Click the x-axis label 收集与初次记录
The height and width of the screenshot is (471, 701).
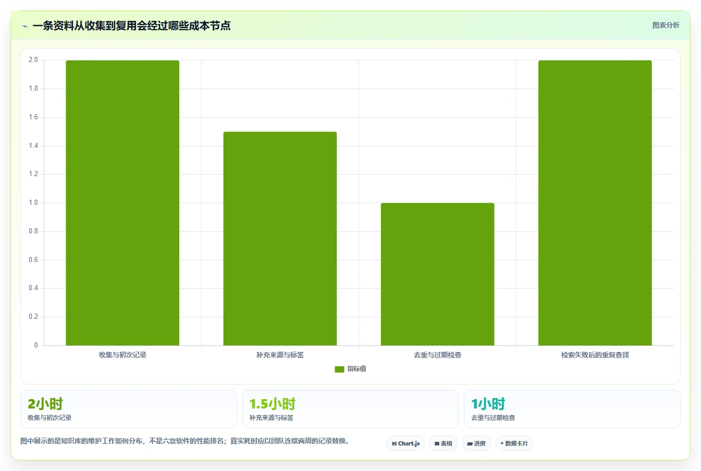pos(122,355)
